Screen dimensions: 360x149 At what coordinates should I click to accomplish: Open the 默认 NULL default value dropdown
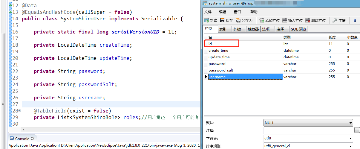(x=350, y=123)
